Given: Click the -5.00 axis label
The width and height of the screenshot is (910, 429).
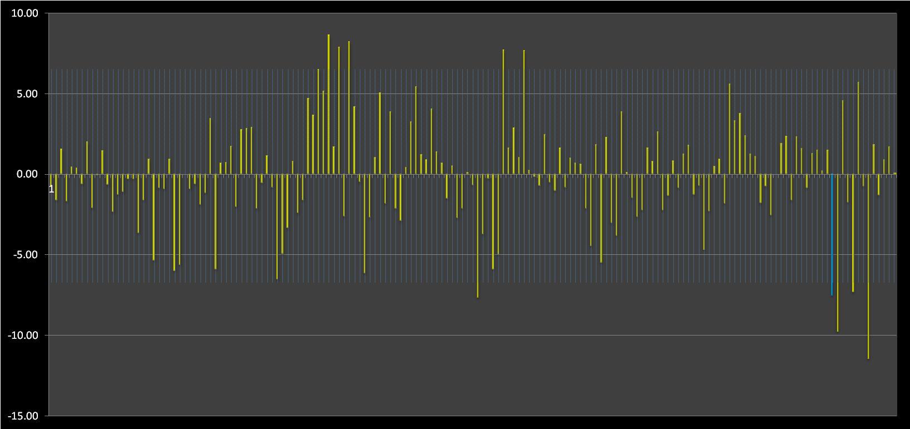Looking at the screenshot, I should pyautogui.click(x=26, y=255).
